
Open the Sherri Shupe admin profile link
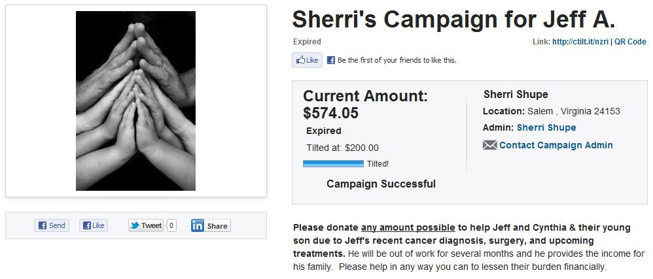point(546,127)
